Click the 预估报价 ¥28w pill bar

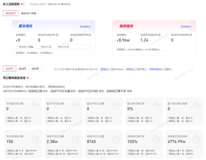pos(53,47)
